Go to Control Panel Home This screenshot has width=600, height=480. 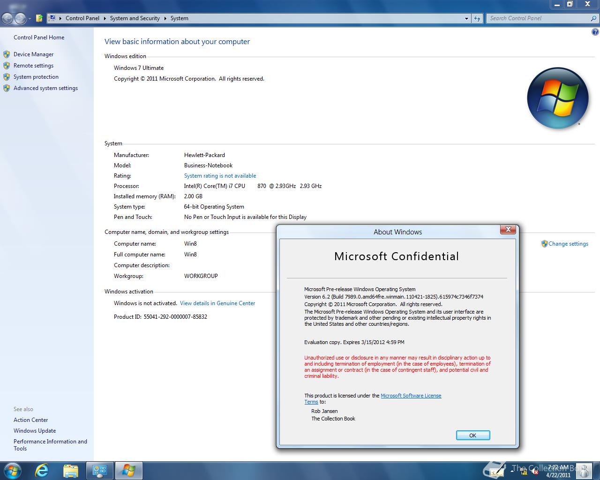click(39, 37)
